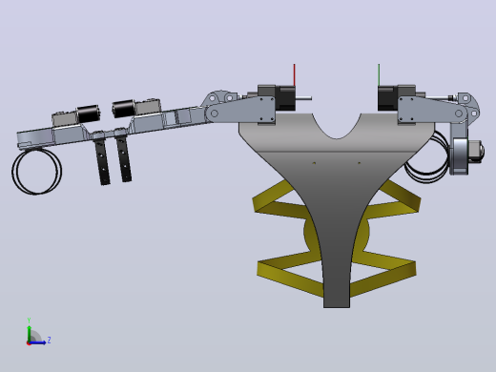The image size is (496, 372).
Task: Click the green Y axis of the triad
Action: (x=29, y=334)
